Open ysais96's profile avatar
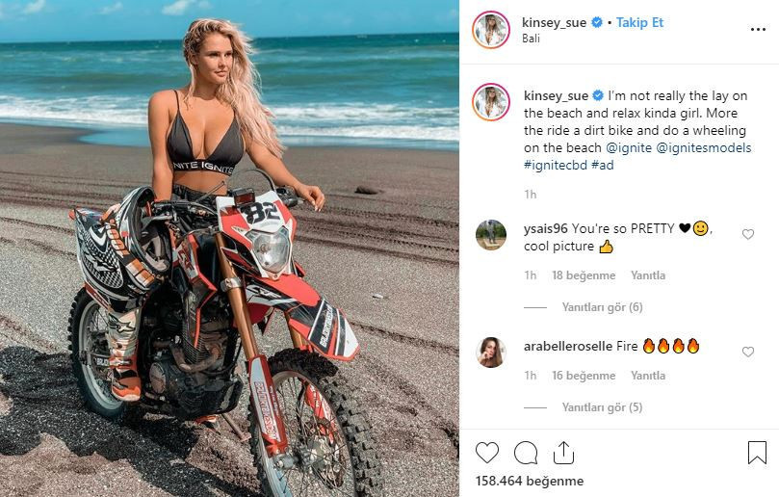Screen dimensions: 779x497 (491, 234)
